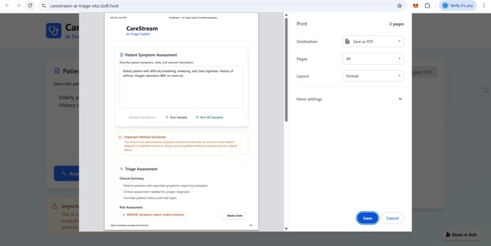Click AI Triage Copilot subtitle in preview
This screenshot has height=246, width=491.
tap(138, 34)
